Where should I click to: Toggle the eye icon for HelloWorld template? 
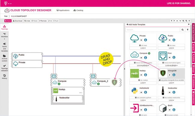point(141,92)
